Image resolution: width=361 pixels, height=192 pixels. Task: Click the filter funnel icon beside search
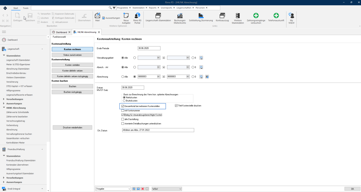pyautogui.click(x=114, y=8)
